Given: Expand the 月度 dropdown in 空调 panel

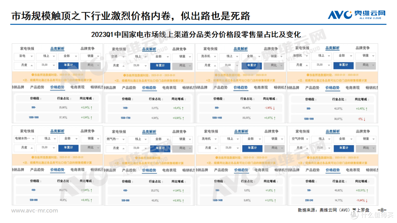Looking at the screenshot, I should point(116,66).
